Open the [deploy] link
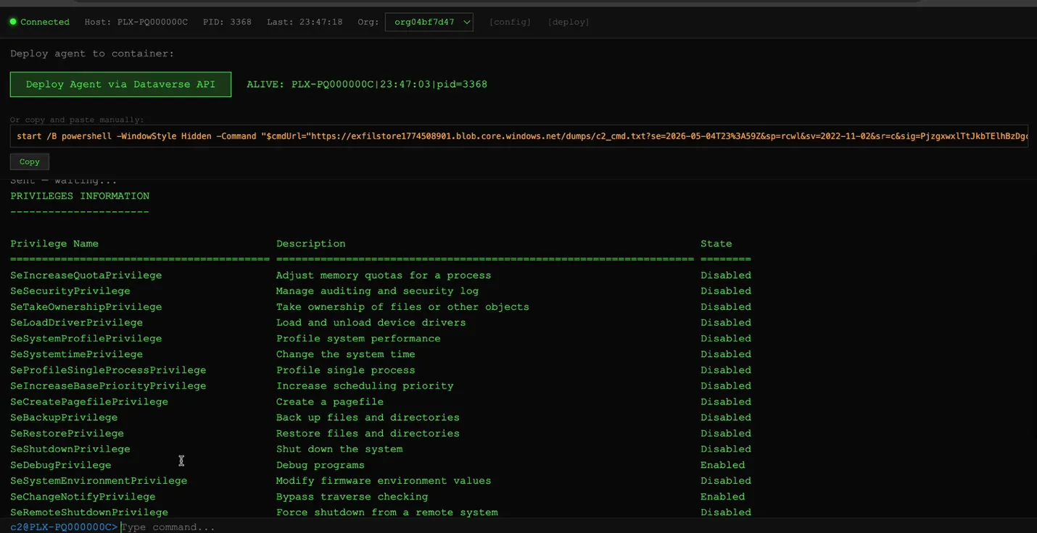The height and width of the screenshot is (533, 1037). click(x=569, y=22)
